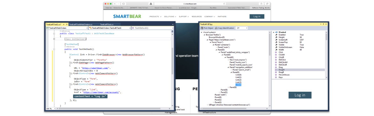The height and width of the screenshot is (116, 374).
Task: Open the C# language dropdown in UI Spy
Action: click(x=242, y=28)
